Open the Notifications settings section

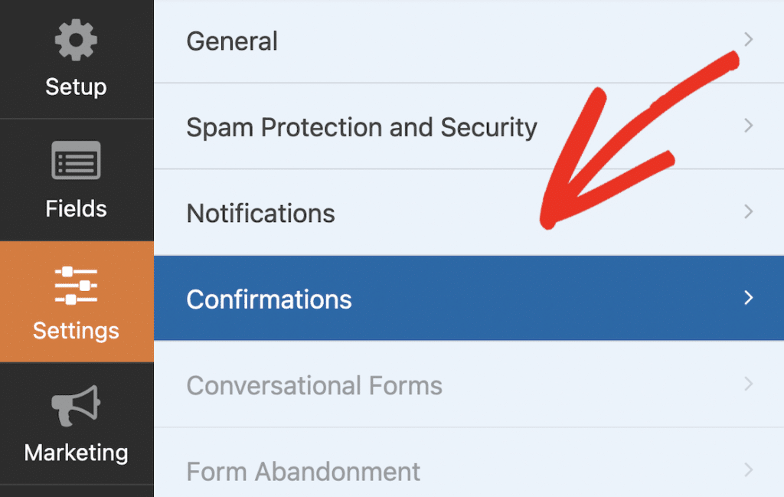pyautogui.click(x=260, y=213)
